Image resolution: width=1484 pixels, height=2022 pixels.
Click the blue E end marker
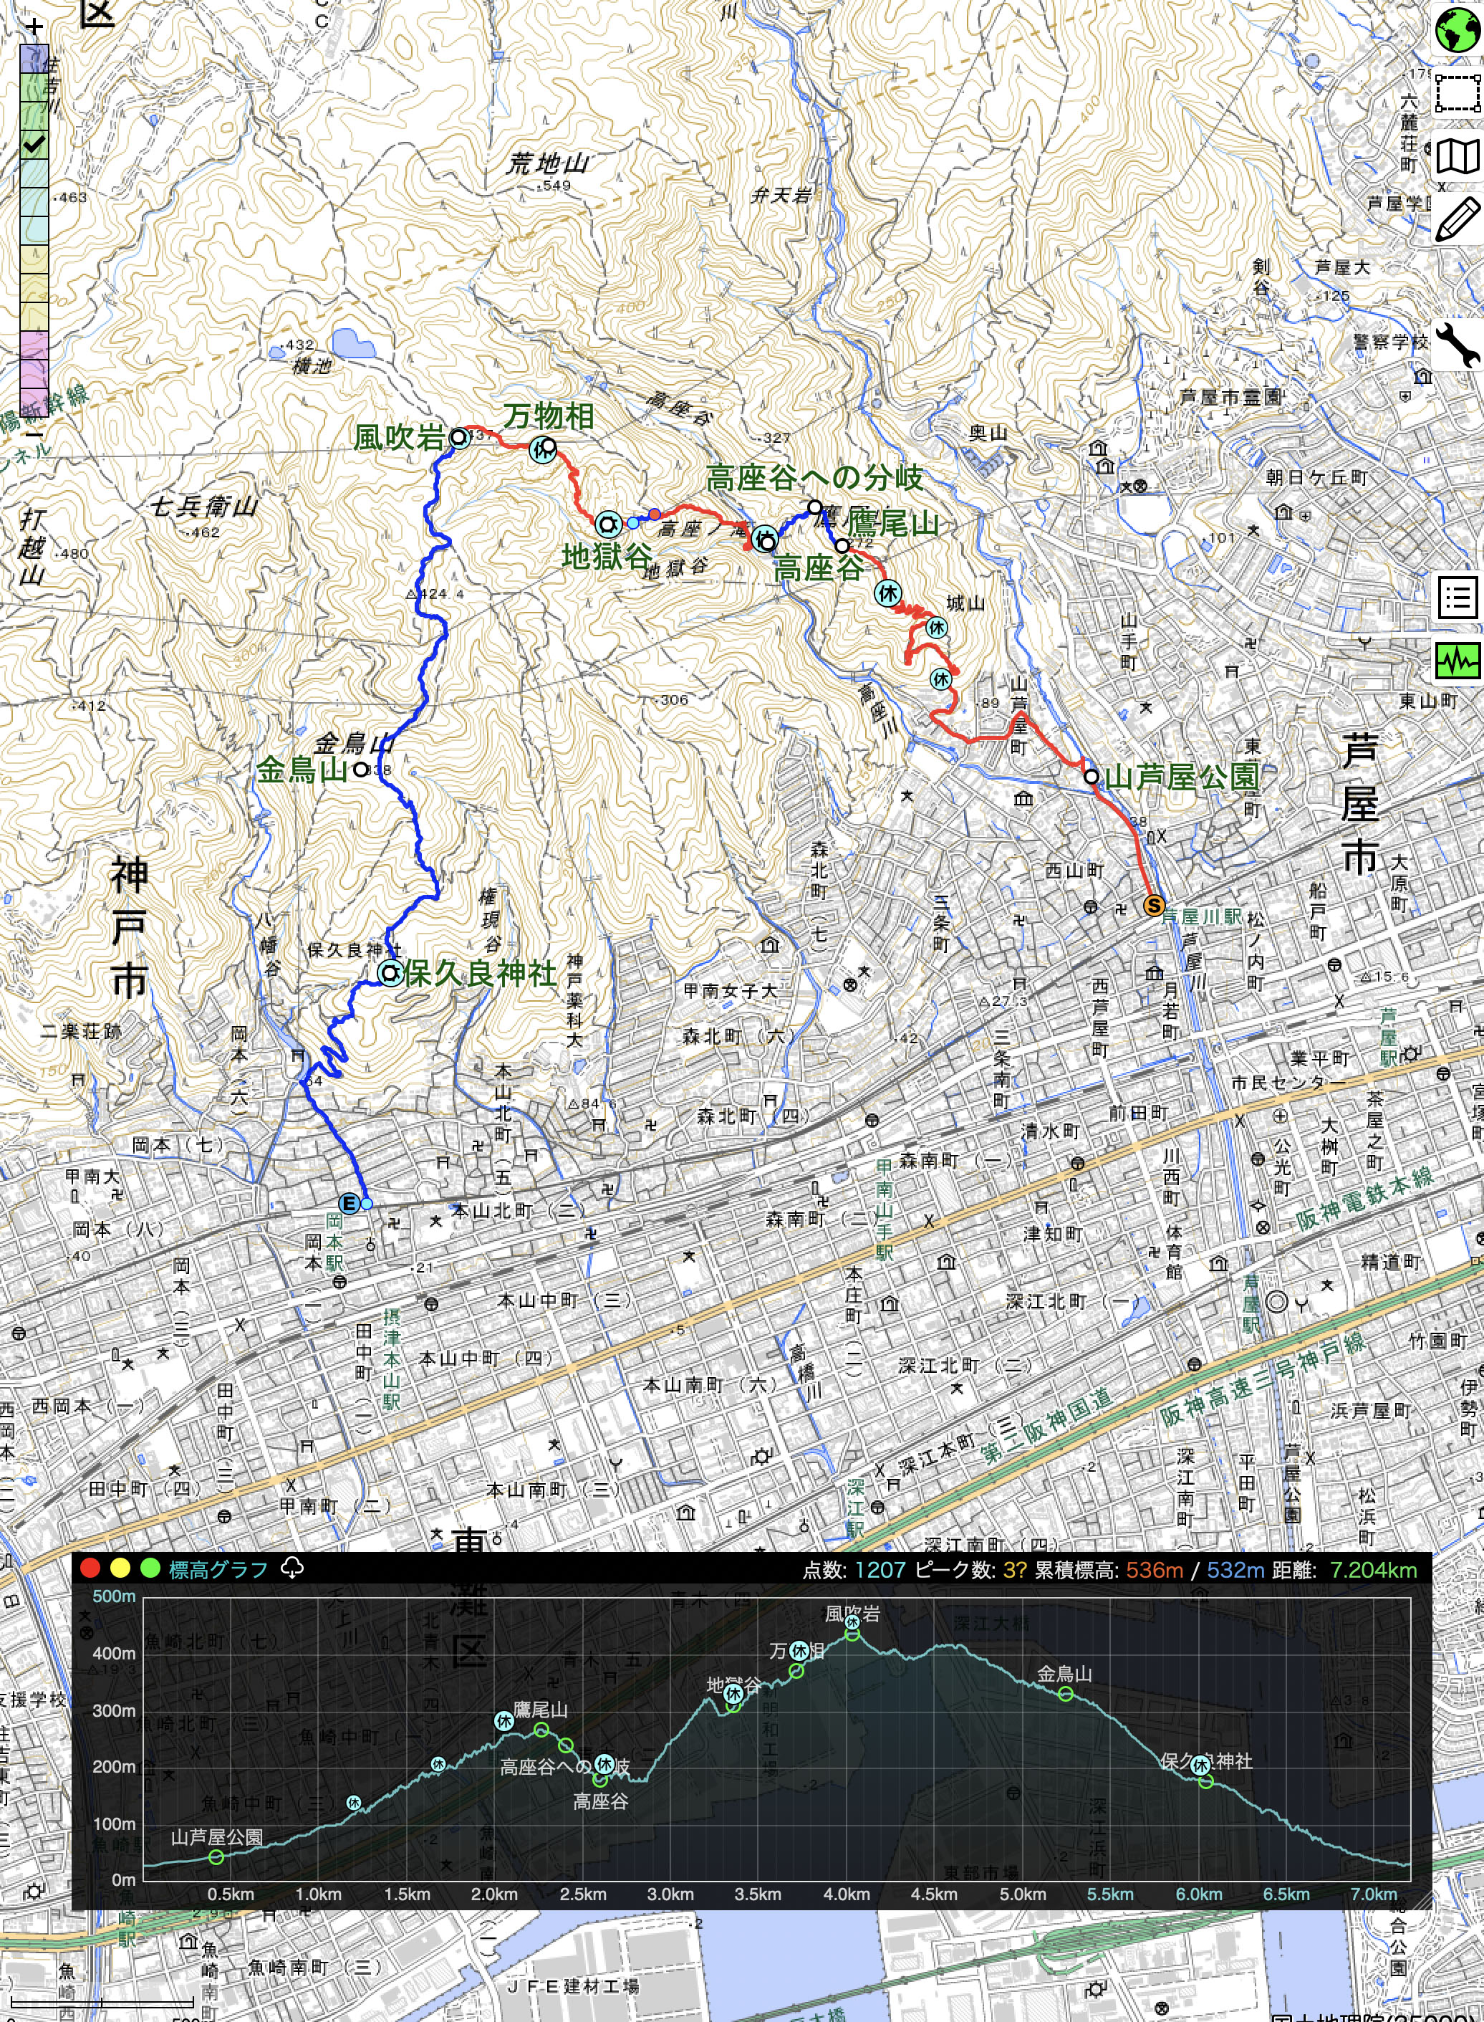click(x=349, y=1203)
